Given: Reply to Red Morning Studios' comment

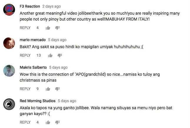Looking at the screenshot, I should click(25, 122).
